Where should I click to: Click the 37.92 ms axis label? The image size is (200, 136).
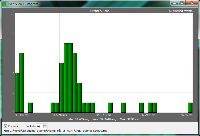[x=187, y=115]
